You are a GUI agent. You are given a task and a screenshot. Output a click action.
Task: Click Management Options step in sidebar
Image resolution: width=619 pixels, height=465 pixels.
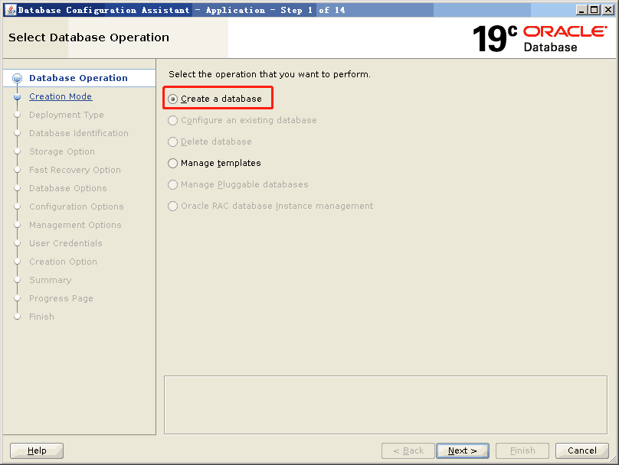(75, 225)
